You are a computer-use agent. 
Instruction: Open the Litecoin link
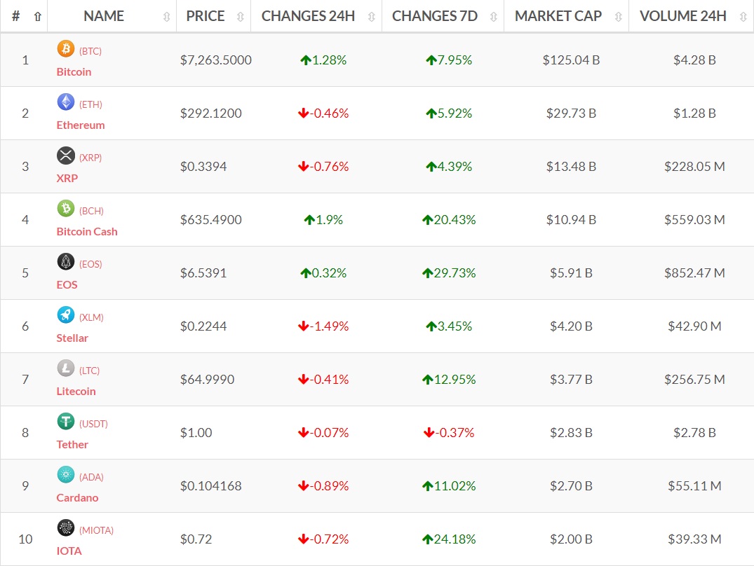point(76,392)
